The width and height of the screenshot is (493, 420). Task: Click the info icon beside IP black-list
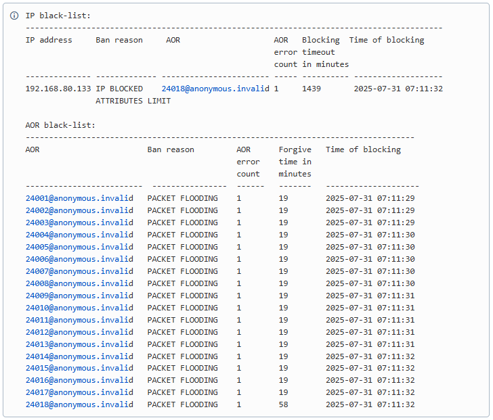tap(14, 16)
